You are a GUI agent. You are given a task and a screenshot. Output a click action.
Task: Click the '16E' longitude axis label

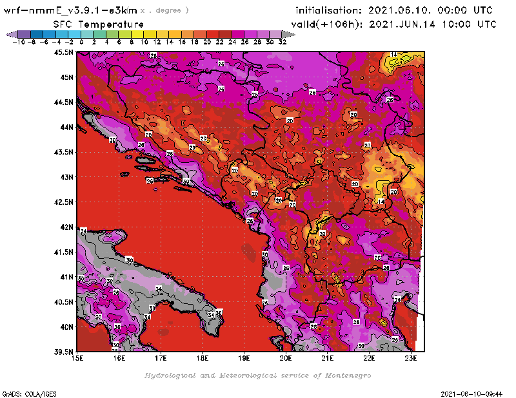(x=119, y=358)
